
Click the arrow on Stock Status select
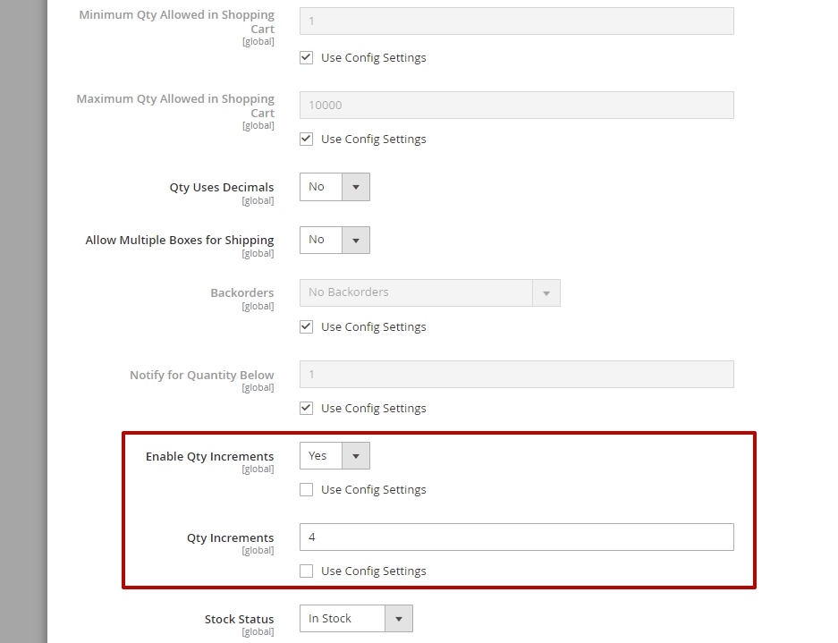pyautogui.click(x=399, y=619)
